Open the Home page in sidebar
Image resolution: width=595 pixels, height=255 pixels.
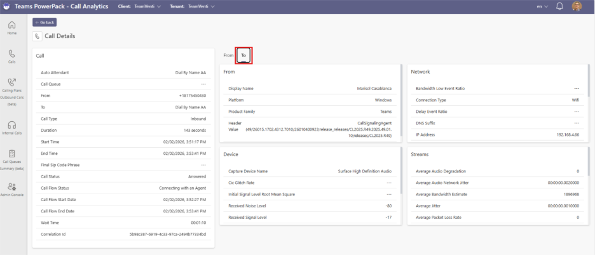click(x=12, y=27)
